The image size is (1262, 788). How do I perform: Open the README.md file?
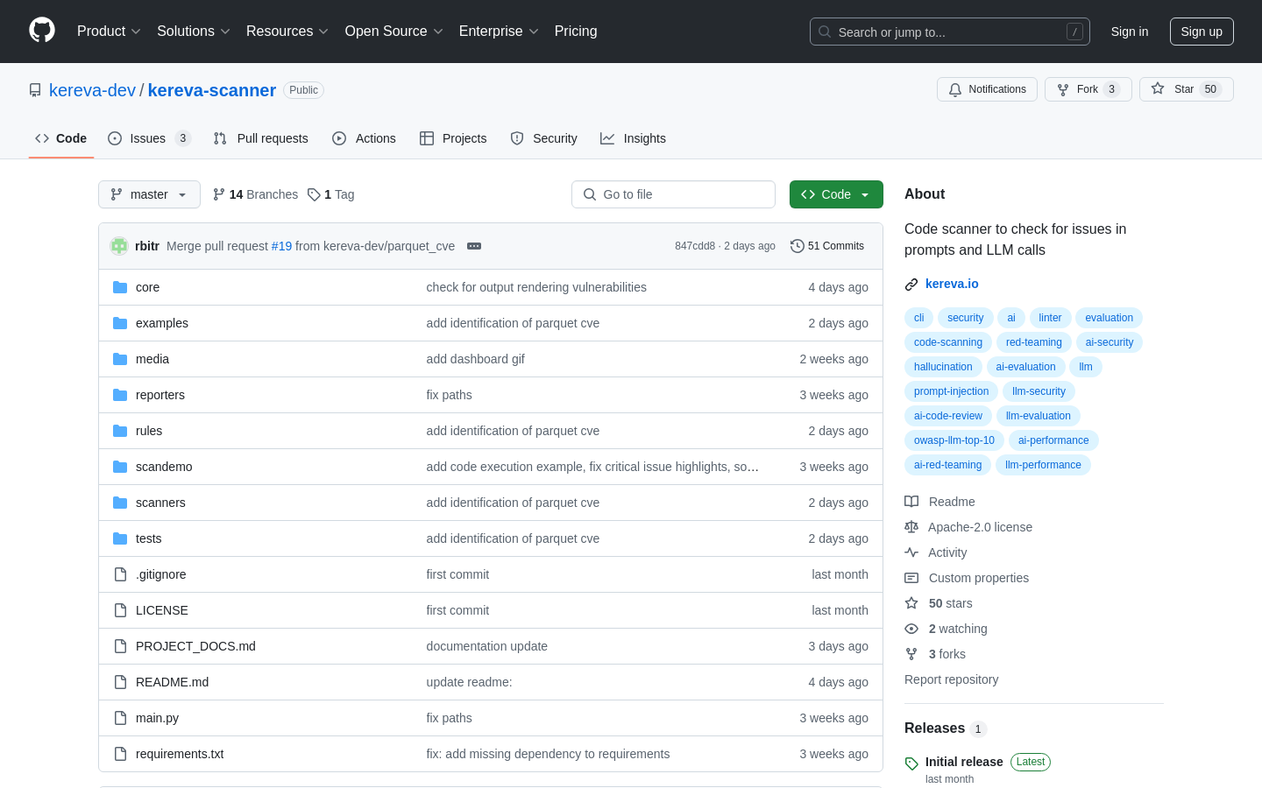point(172,682)
